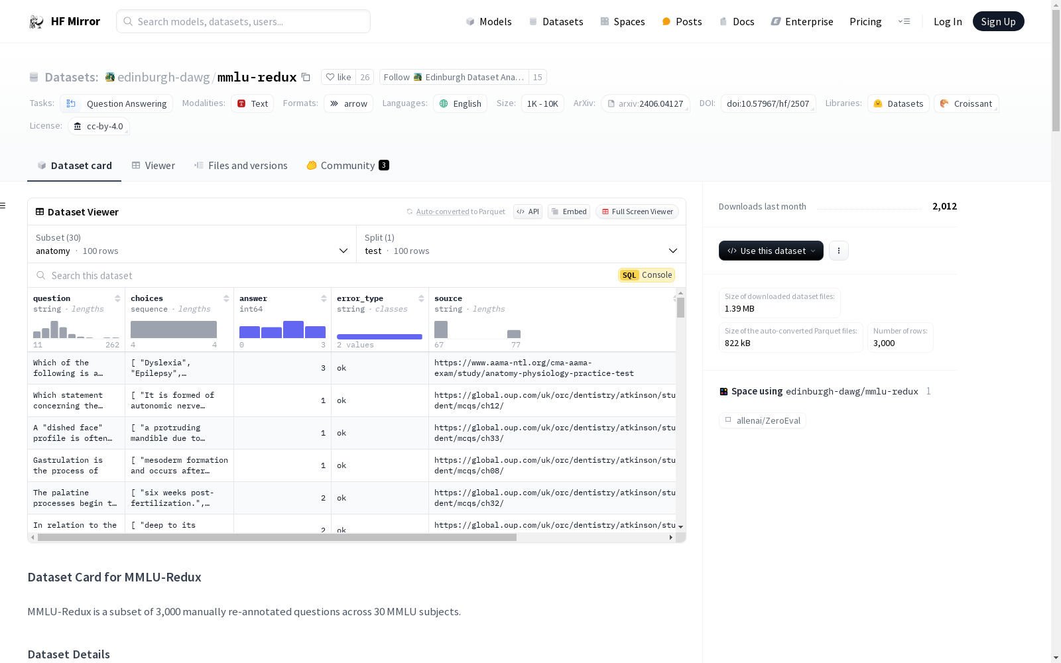Go to Datasets in navigation
This screenshot has height=663, width=1061.
tap(556, 21)
